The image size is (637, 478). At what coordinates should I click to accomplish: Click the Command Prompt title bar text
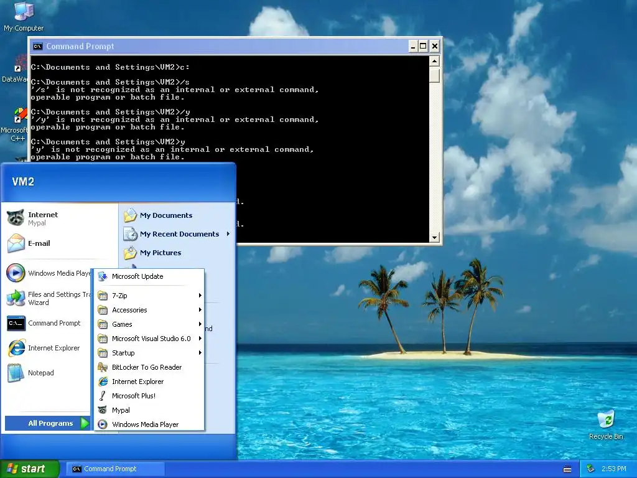pyautogui.click(x=80, y=46)
